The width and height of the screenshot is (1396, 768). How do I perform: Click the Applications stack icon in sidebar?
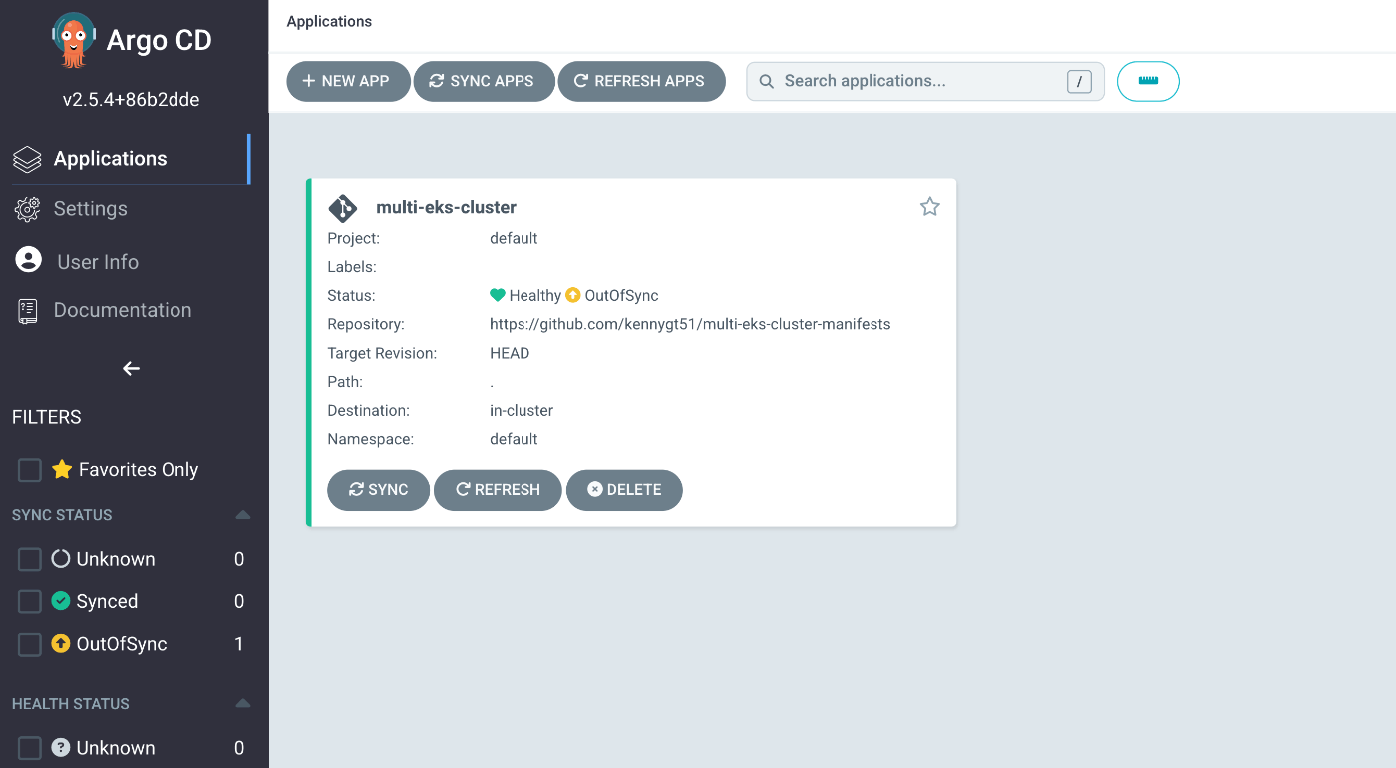[27, 159]
